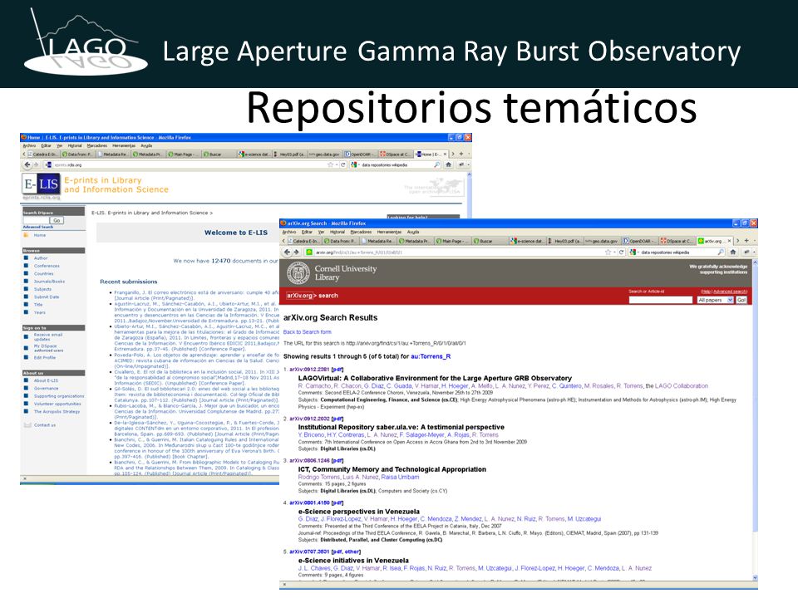
Task: Bookmark the arXiv page with the star icon
Action: coord(608,252)
